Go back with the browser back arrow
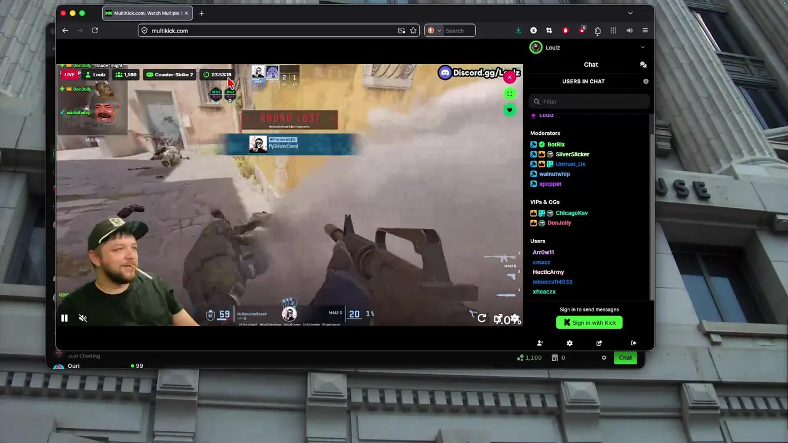788x443 pixels. pos(65,30)
